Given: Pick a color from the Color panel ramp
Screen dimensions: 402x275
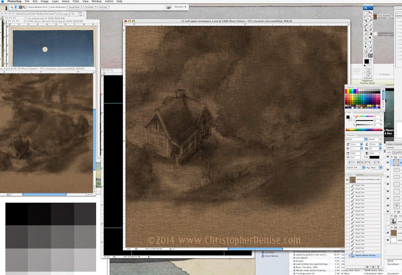Looking at the screenshot, I should point(364,130).
